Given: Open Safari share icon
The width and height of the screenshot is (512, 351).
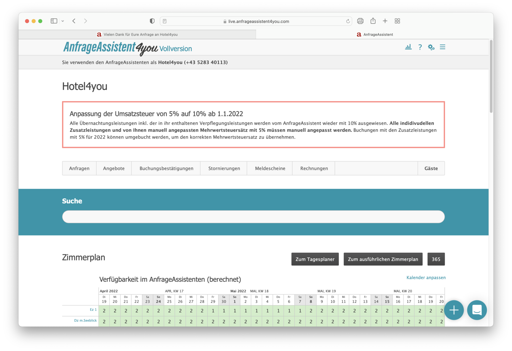Looking at the screenshot, I should point(373,21).
